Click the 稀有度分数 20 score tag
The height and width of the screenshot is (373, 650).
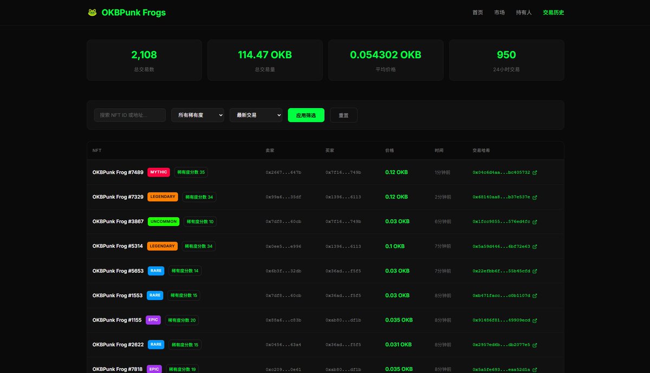click(x=182, y=320)
